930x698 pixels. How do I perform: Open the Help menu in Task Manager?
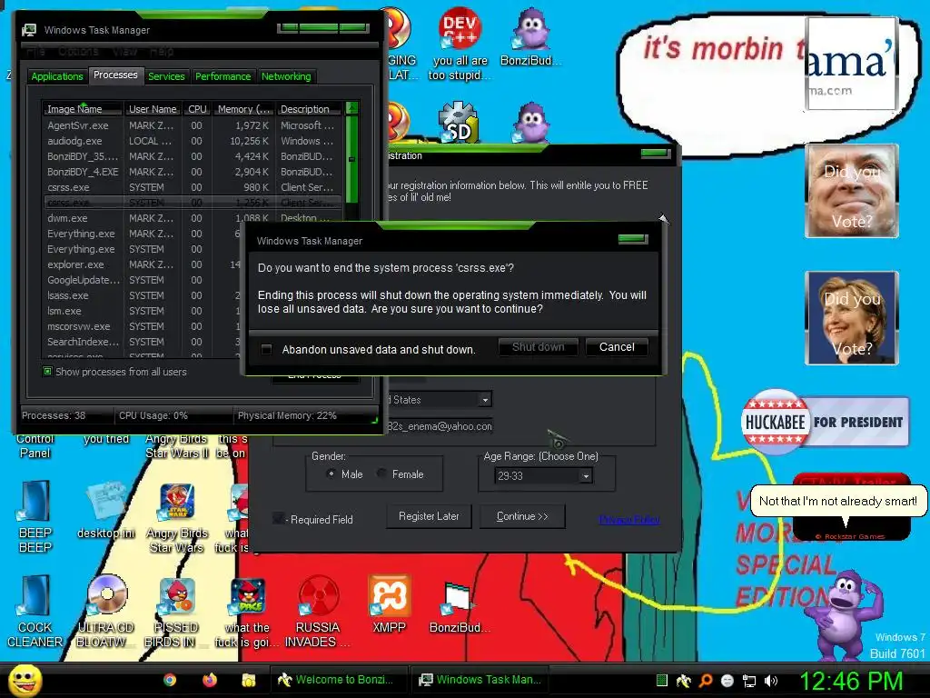point(162,52)
